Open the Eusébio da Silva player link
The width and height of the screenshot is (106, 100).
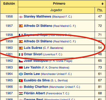click(37, 80)
